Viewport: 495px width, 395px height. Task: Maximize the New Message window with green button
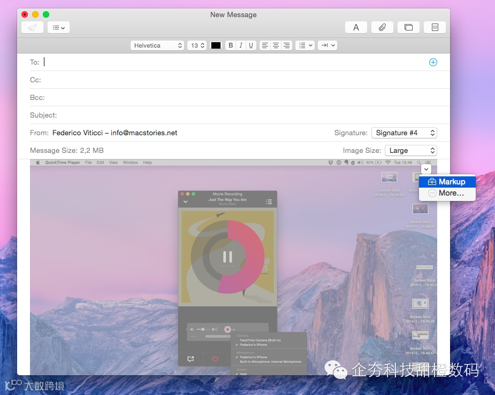point(46,14)
